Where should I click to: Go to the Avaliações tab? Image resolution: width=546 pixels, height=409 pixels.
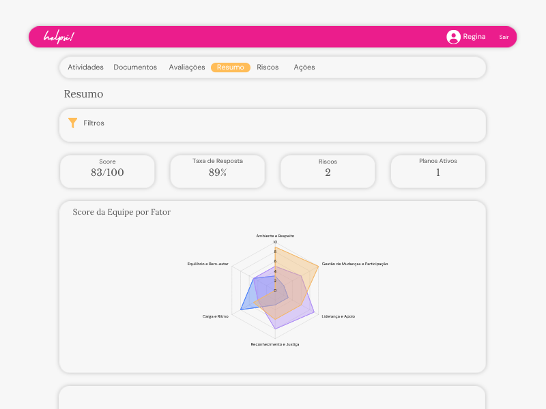[x=187, y=67]
